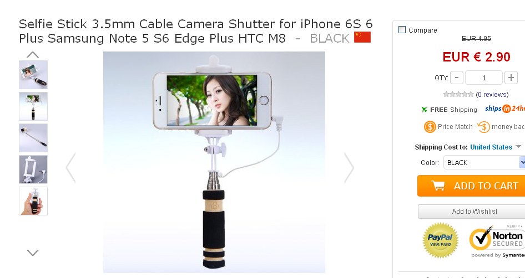The width and height of the screenshot is (525, 278).
Task: Click the PayPal Verified badge
Action: (x=440, y=240)
